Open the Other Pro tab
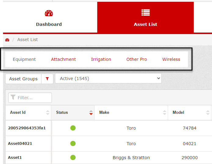This screenshot has height=164, width=212. pyautogui.click(x=137, y=59)
